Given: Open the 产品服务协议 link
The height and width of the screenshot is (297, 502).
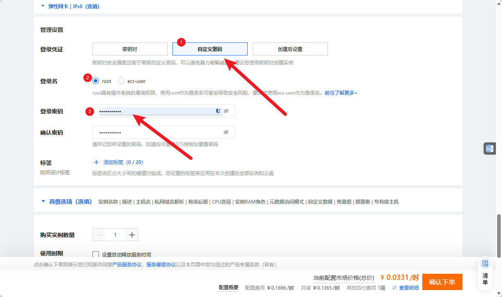Looking at the screenshot, I should point(127,265).
